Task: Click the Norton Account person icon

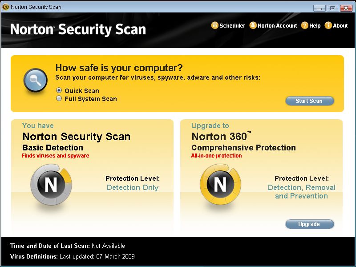Action: tap(253, 25)
